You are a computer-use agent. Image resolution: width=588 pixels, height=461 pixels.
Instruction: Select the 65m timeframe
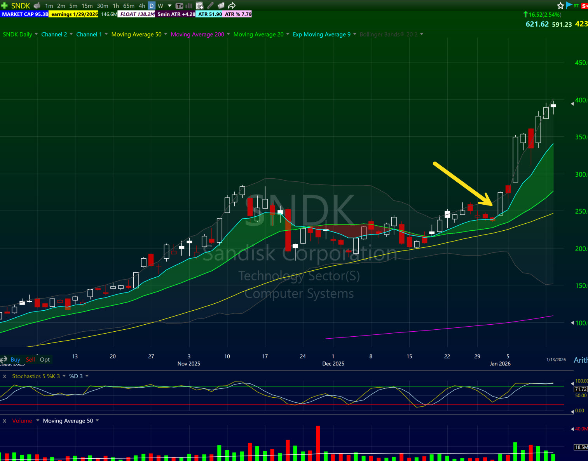tap(129, 6)
